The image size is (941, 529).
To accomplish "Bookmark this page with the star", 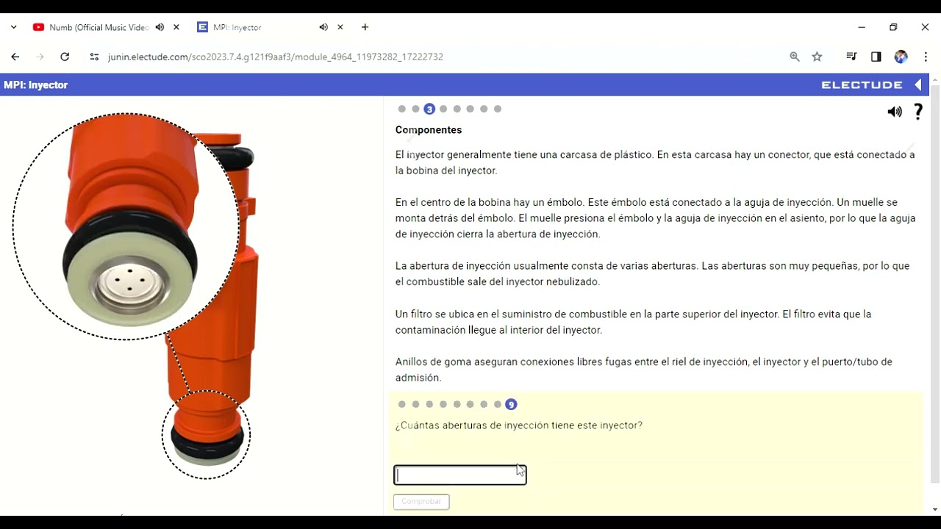I will [x=817, y=57].
